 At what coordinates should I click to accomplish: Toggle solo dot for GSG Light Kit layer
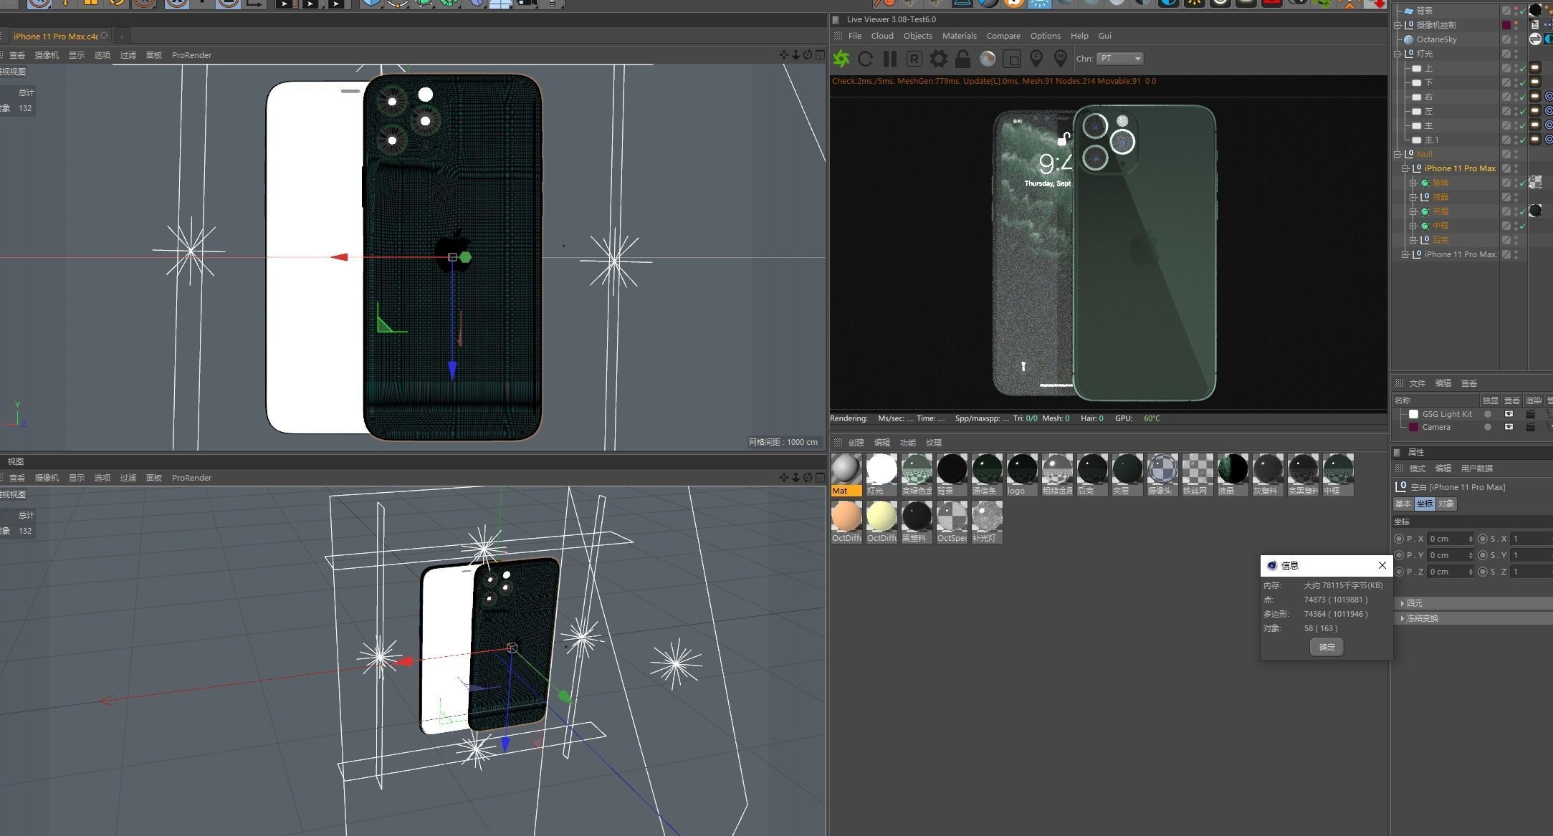coord(1488,414)
